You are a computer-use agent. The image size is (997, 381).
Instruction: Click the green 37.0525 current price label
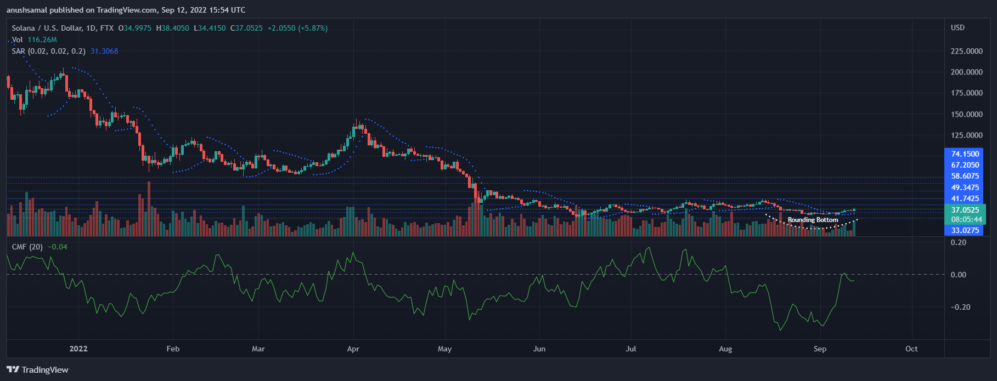click(x=965, y=210)
